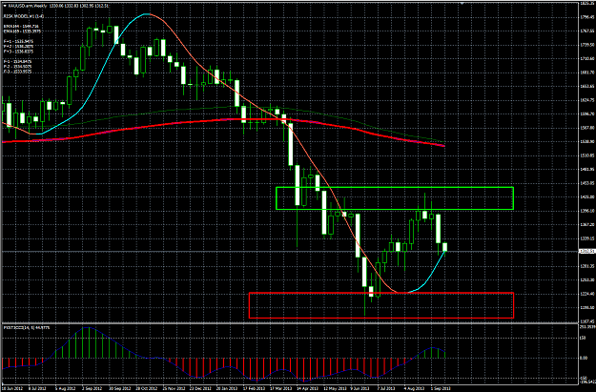This screenshot has width=596, height=392.
Task: Click the 1 Sep 2013 date label
Action: [441, 388]
